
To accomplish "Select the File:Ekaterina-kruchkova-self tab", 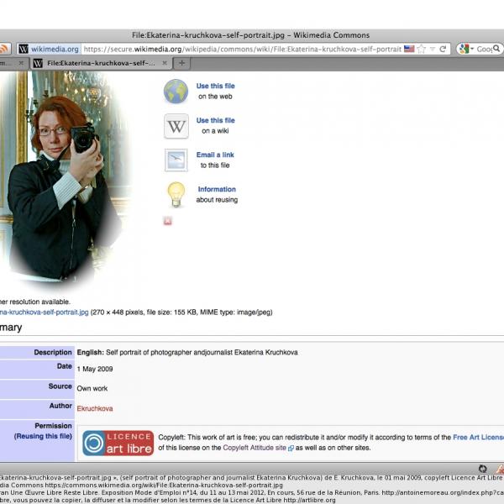I will coord(102,63).
